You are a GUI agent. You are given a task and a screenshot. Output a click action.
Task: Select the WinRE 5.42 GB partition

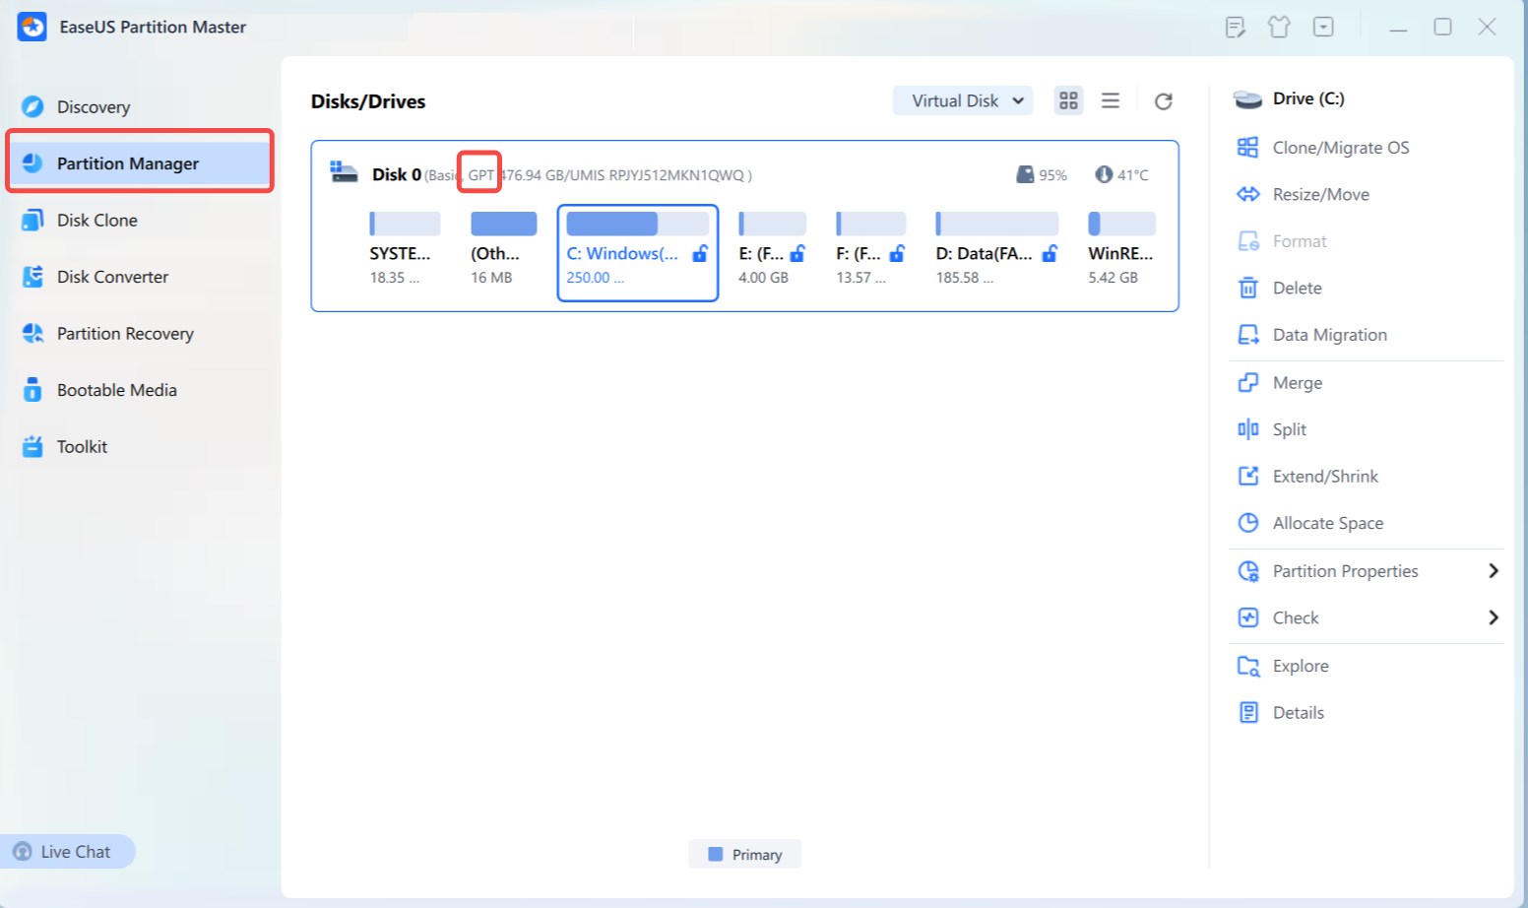pyautogui.click(x=1121, y=251)
